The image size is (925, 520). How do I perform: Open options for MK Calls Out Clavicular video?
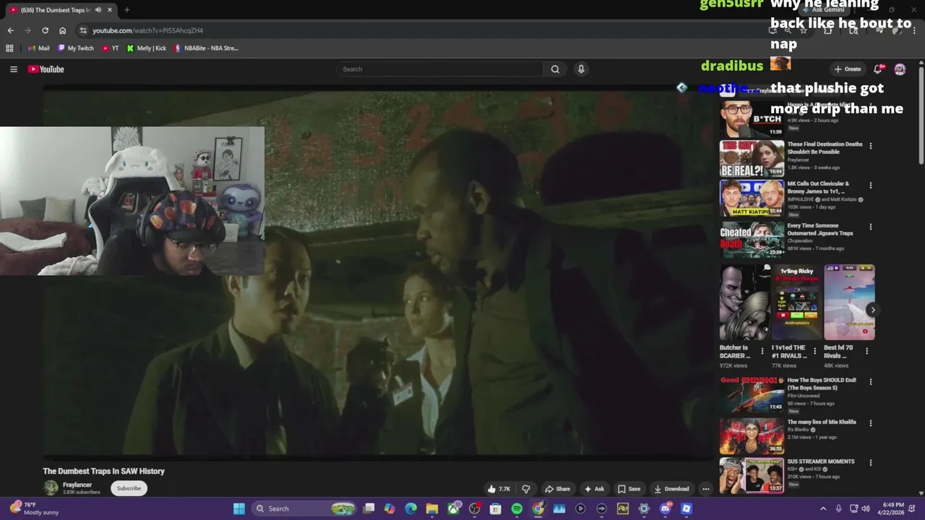870,186
